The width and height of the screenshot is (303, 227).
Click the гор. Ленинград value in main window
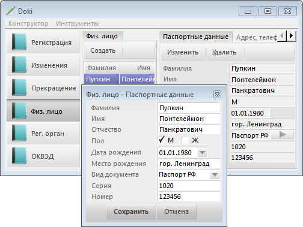click(x=262, y=124)
